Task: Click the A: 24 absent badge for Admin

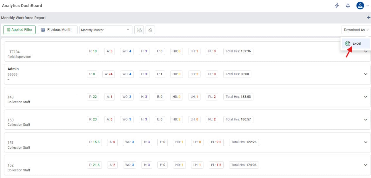Action: pos(109,74)
